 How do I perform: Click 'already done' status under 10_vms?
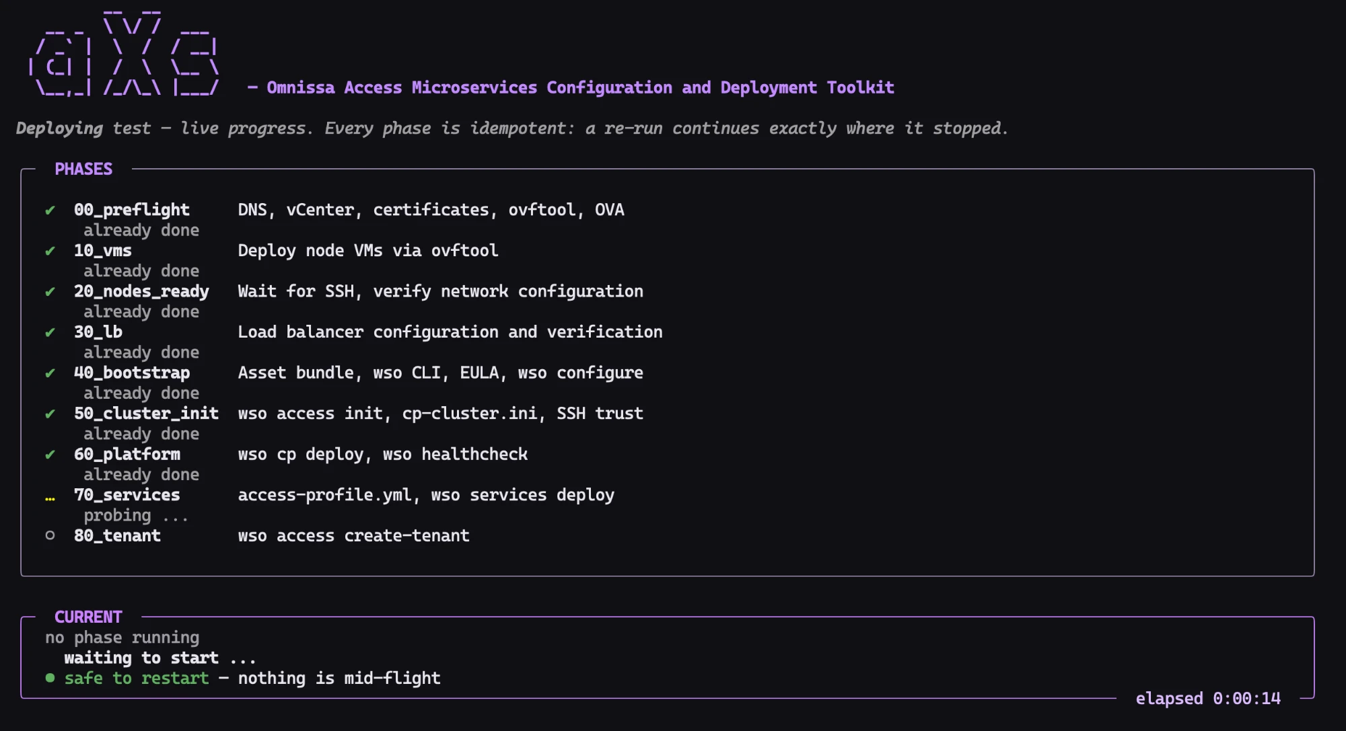[141, 271]
